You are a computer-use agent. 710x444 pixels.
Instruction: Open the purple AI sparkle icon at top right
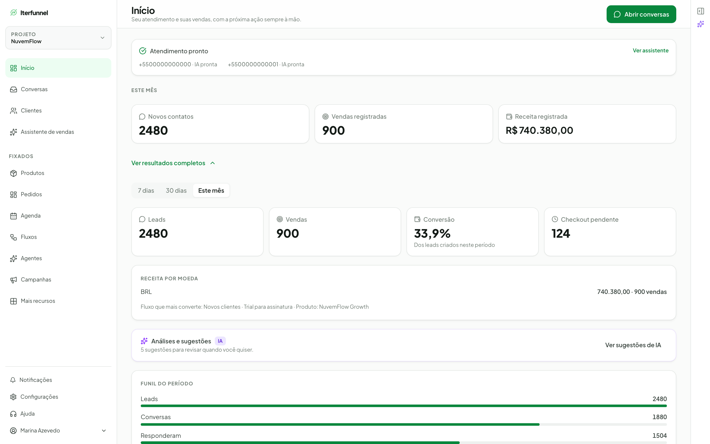701,24
